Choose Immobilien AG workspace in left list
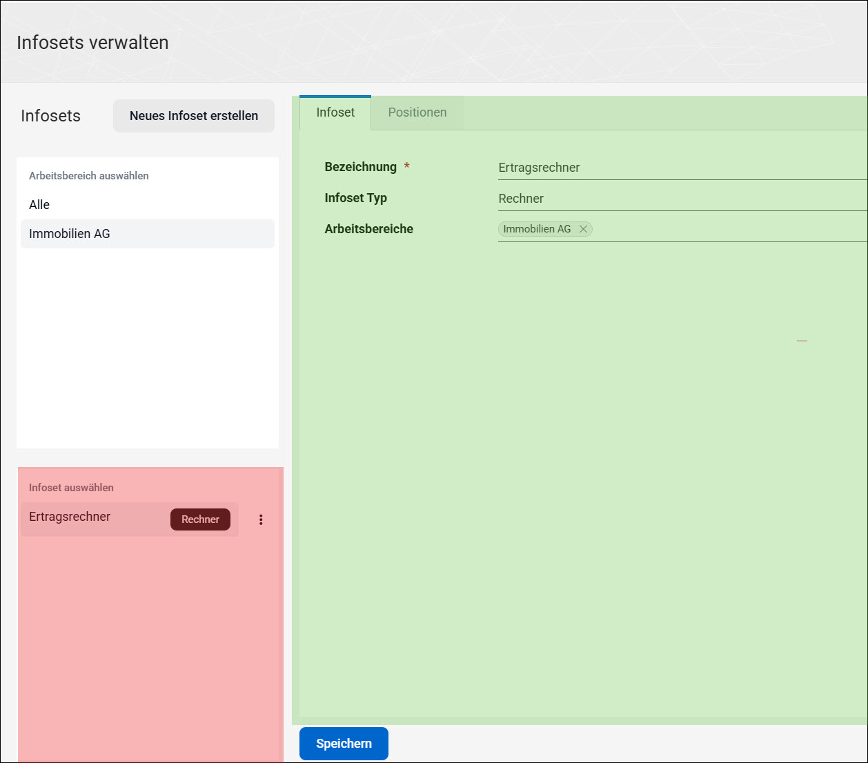 [148, 234]
